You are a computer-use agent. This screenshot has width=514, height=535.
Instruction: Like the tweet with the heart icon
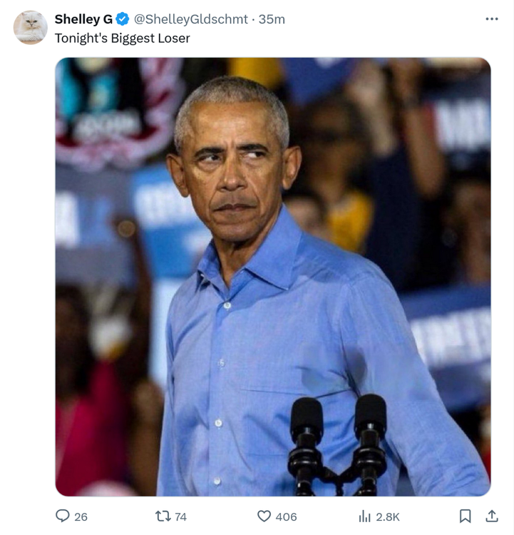tap(264, 516)
